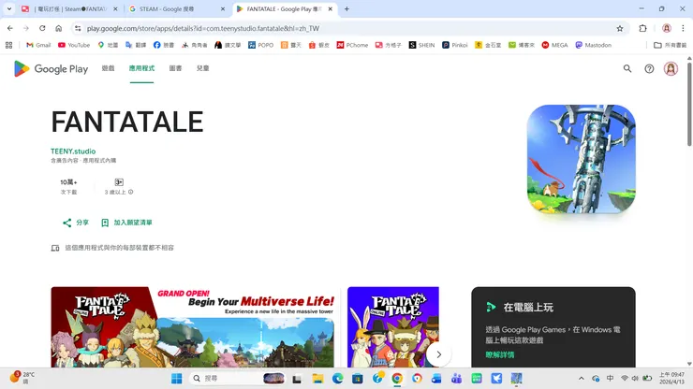693x389 pixels.
Task: Open the POPO bookmark
Action: [x=260, y=45]
